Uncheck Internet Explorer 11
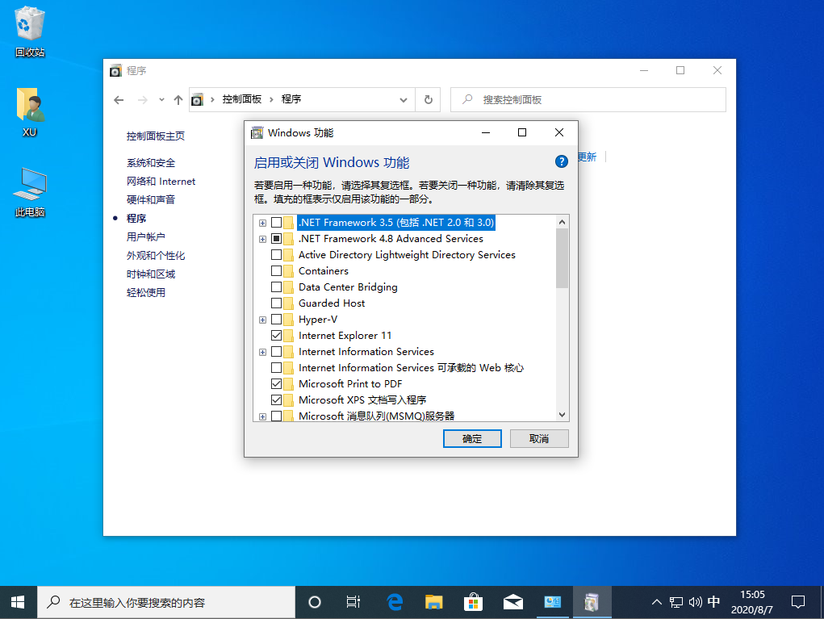 point(277,335)
